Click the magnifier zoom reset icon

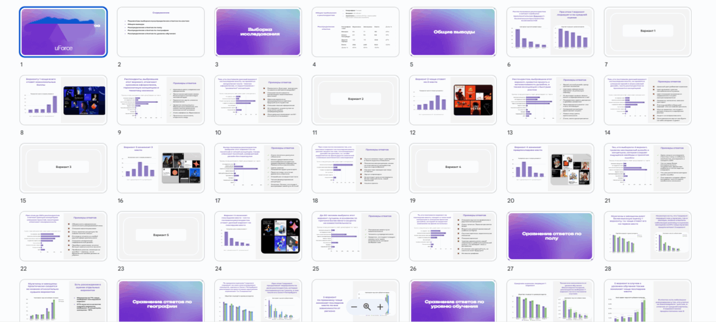(x=367, y=307)
